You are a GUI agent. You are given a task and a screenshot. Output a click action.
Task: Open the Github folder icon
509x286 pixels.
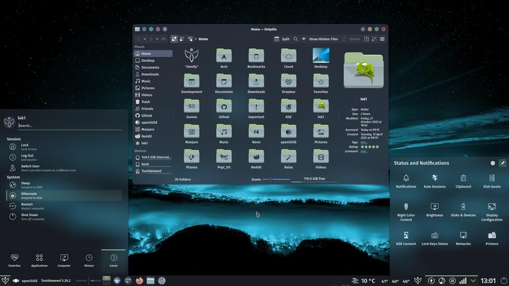point(223,108)
